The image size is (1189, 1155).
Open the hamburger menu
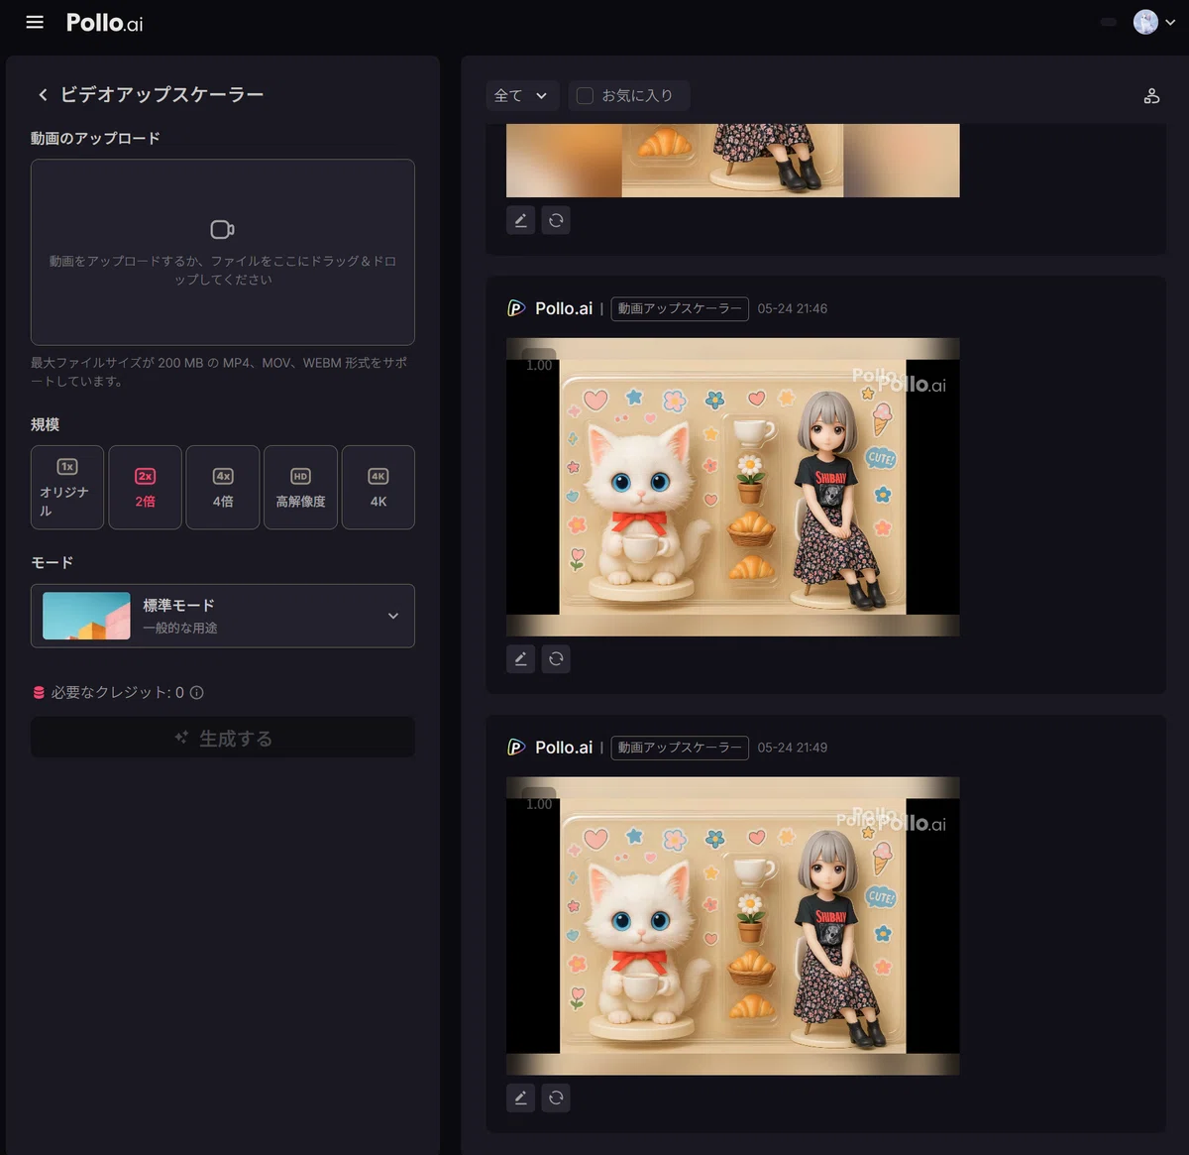click(x=35, y=22)
